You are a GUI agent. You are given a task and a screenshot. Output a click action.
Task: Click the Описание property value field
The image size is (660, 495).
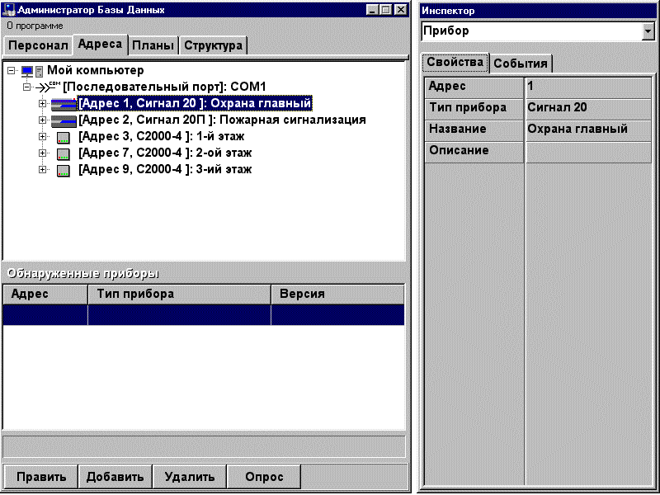click(x=587, y=151)
